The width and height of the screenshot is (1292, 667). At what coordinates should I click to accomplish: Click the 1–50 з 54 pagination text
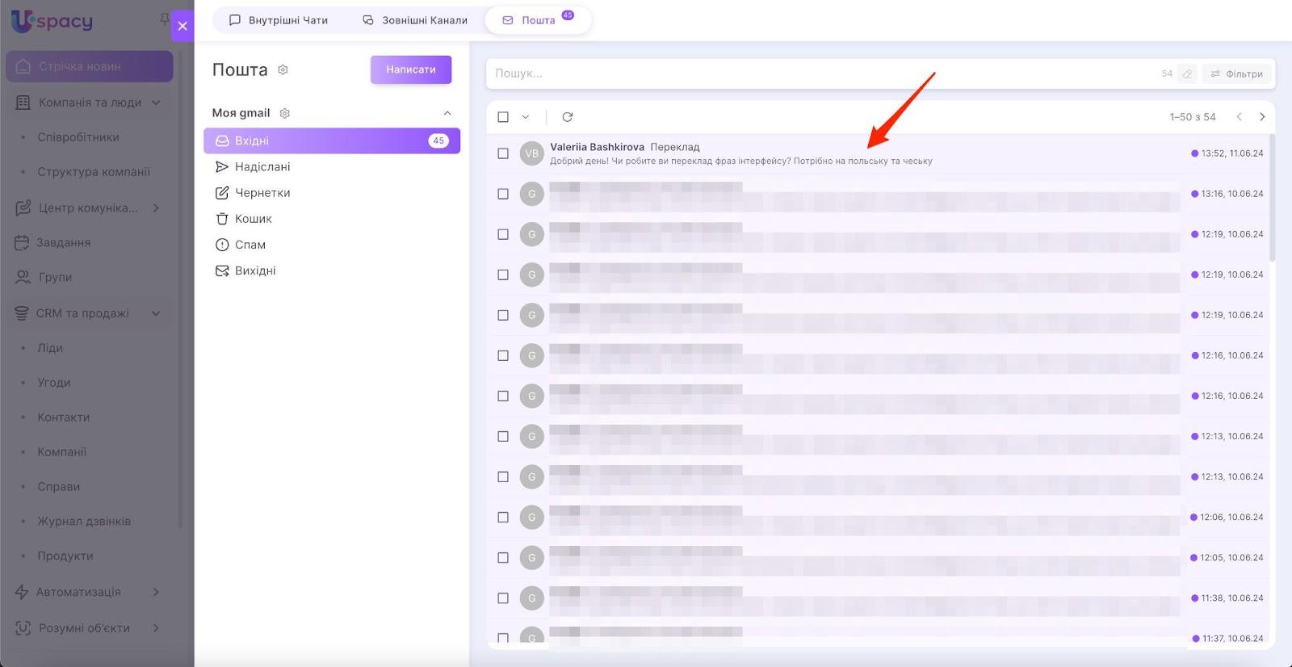click(1193, 117)
